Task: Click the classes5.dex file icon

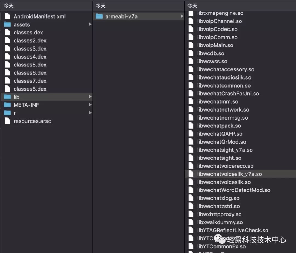Action: [7, 65]
